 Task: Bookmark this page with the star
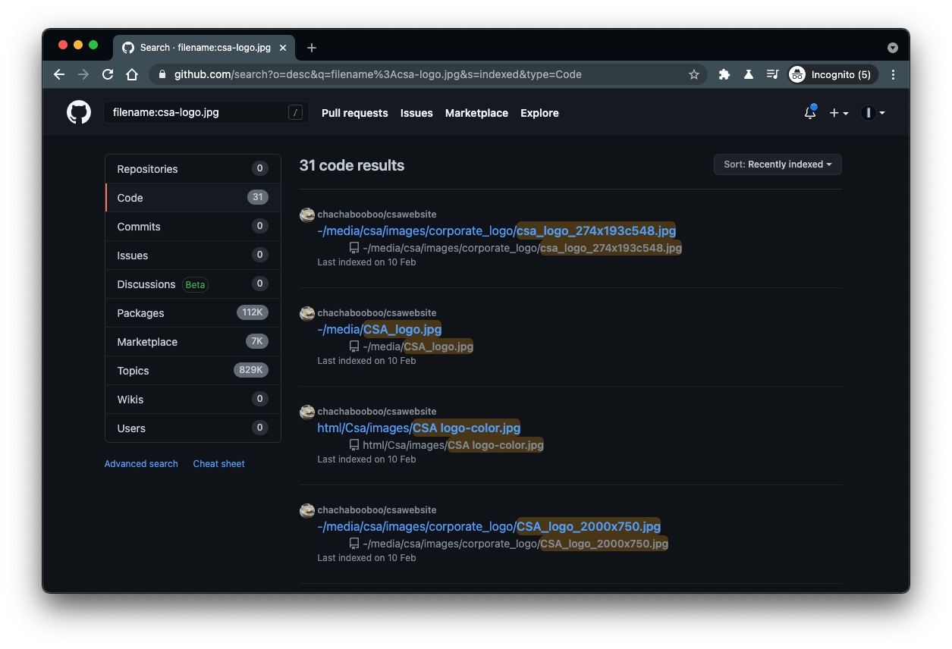point(693,74)
